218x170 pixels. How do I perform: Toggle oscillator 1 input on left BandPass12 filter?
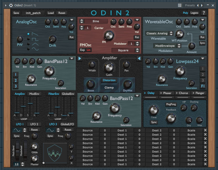click(16, 75)
